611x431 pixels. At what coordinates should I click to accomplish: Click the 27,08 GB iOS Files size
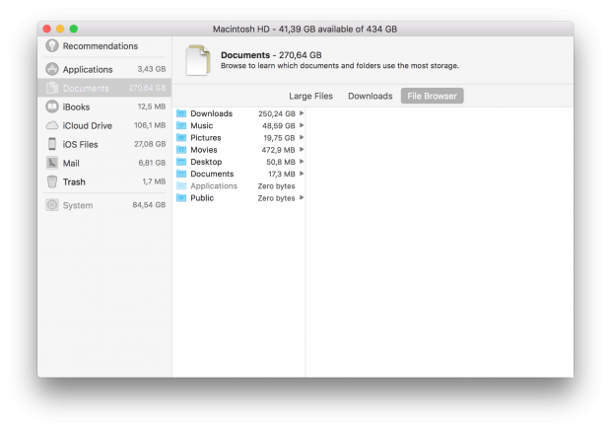[150, 144]
